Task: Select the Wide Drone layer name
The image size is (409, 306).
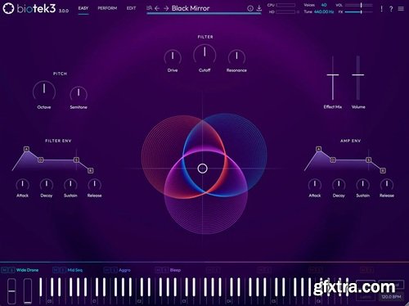Action: point(27,270)
